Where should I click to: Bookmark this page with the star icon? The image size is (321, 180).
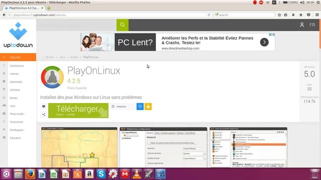pyautogui.click(x=279, y=15)
